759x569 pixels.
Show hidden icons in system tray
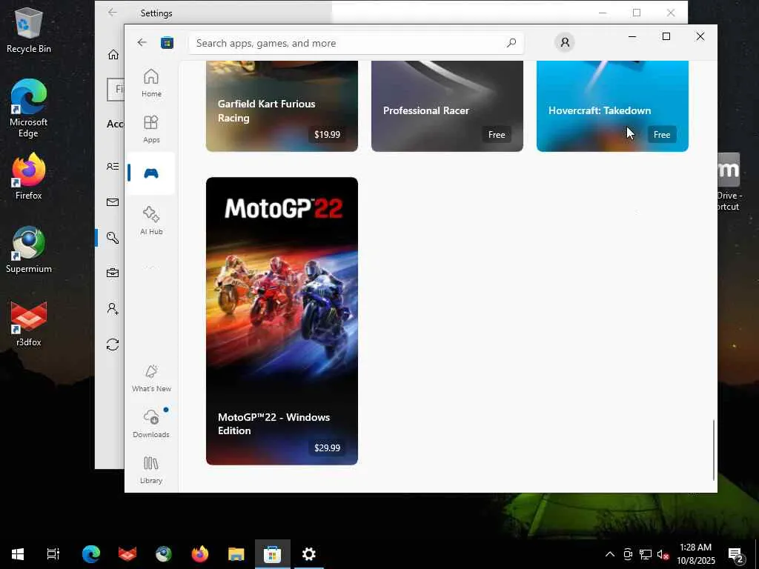point(610,554)
